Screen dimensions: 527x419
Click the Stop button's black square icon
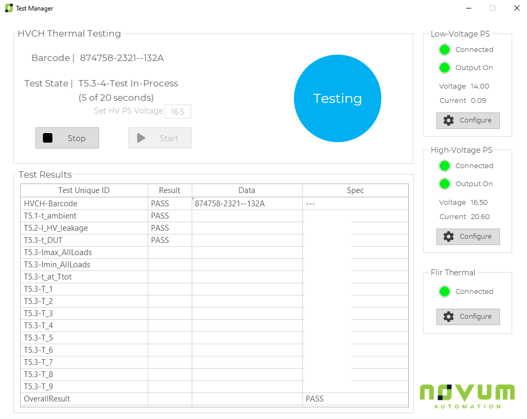(x=48, y=138)
